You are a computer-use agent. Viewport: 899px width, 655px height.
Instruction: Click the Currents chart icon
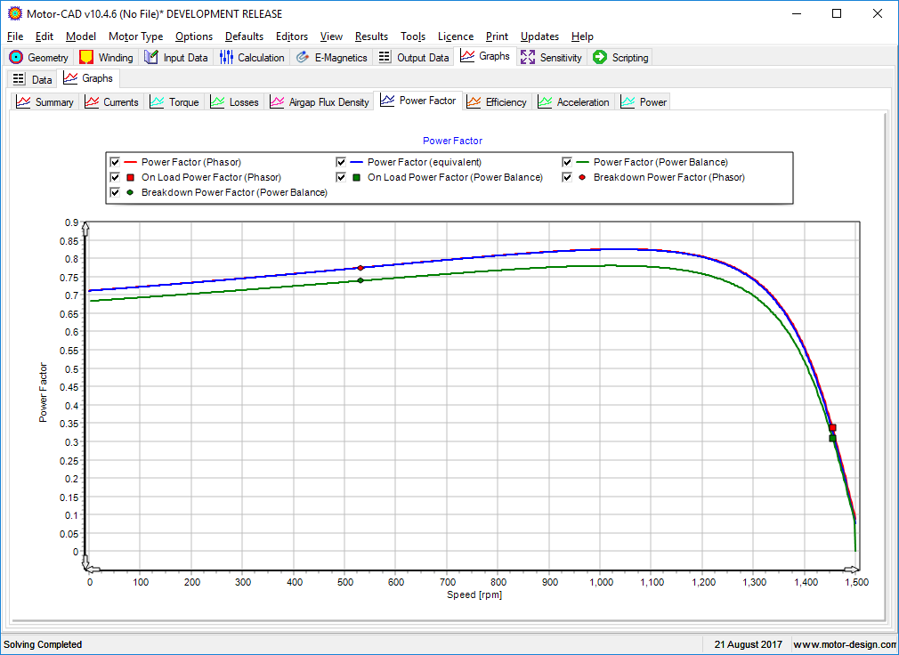[x=92, y=102]
